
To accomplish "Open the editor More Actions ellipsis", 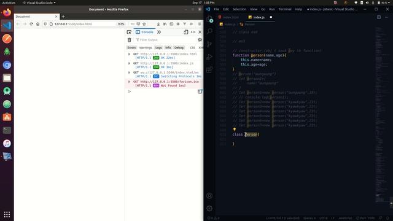I will coord(386,17).
